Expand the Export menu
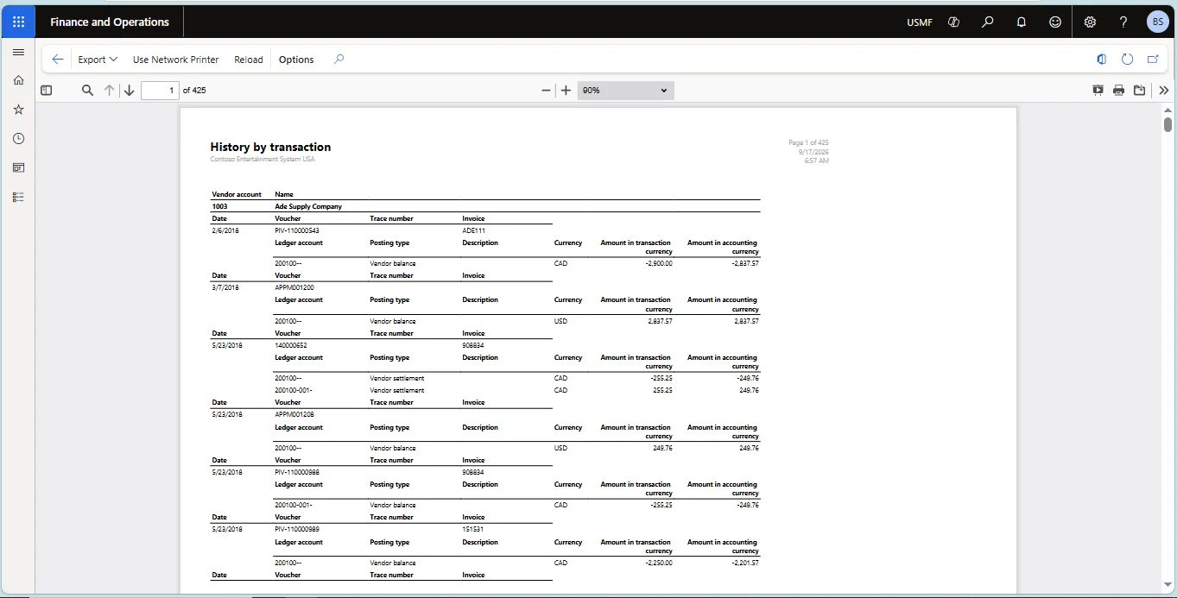The width and height of the screenshot is (1177, 598). click(x=98, y=60)
